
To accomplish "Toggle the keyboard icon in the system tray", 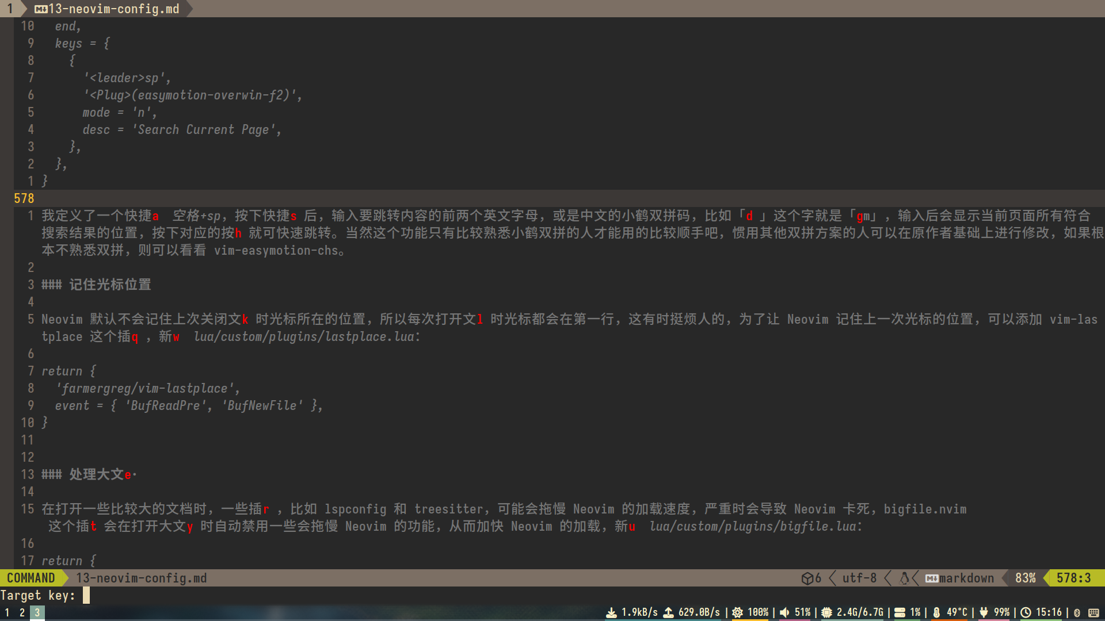I will [1093, 613].
